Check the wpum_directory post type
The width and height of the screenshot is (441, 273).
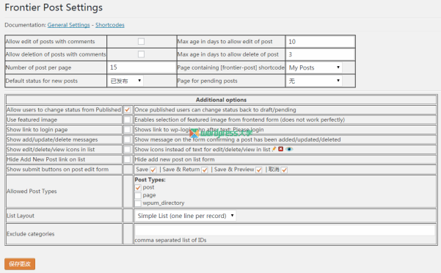[x=138, y=203]
